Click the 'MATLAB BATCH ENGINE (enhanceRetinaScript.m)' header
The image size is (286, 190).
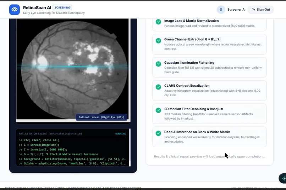click(x=50, y=134)
